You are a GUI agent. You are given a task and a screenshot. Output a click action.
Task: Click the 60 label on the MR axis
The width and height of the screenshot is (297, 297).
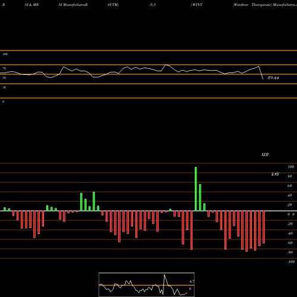pos(290,186)
